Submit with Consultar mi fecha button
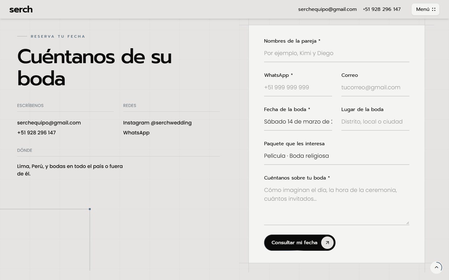The image size is (449, 280). pos(300,243)
